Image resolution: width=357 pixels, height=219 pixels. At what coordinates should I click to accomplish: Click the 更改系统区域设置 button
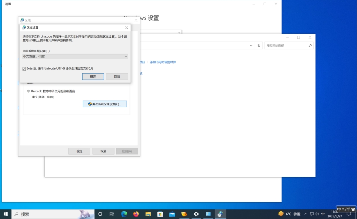point(104,104)
